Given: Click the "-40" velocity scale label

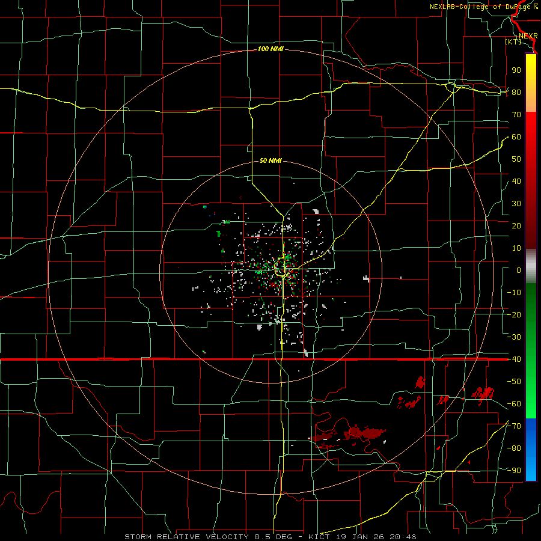Looking at the screenshot, I should point(514,359).
